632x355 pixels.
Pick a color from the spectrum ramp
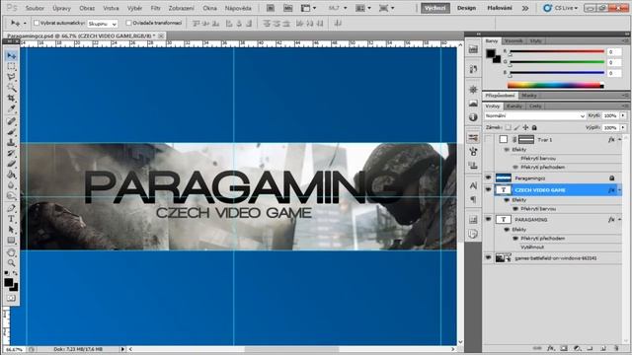point(555,85)
